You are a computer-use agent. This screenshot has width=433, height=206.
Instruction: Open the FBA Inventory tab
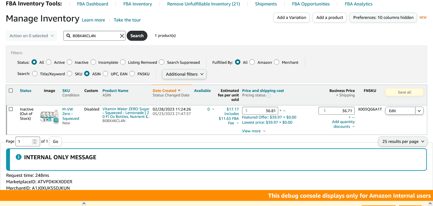click(x=138, y=4)
